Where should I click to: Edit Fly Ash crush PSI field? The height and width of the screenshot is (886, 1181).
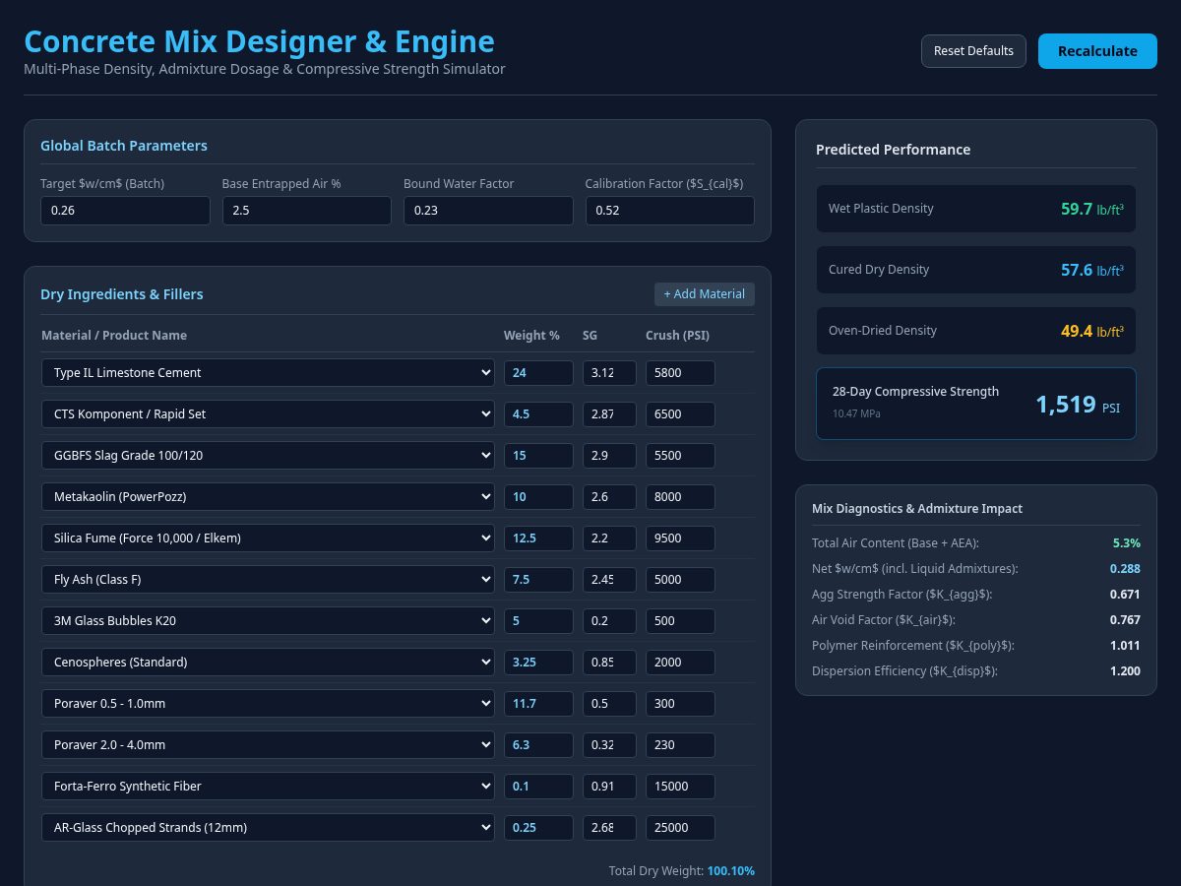680,580
